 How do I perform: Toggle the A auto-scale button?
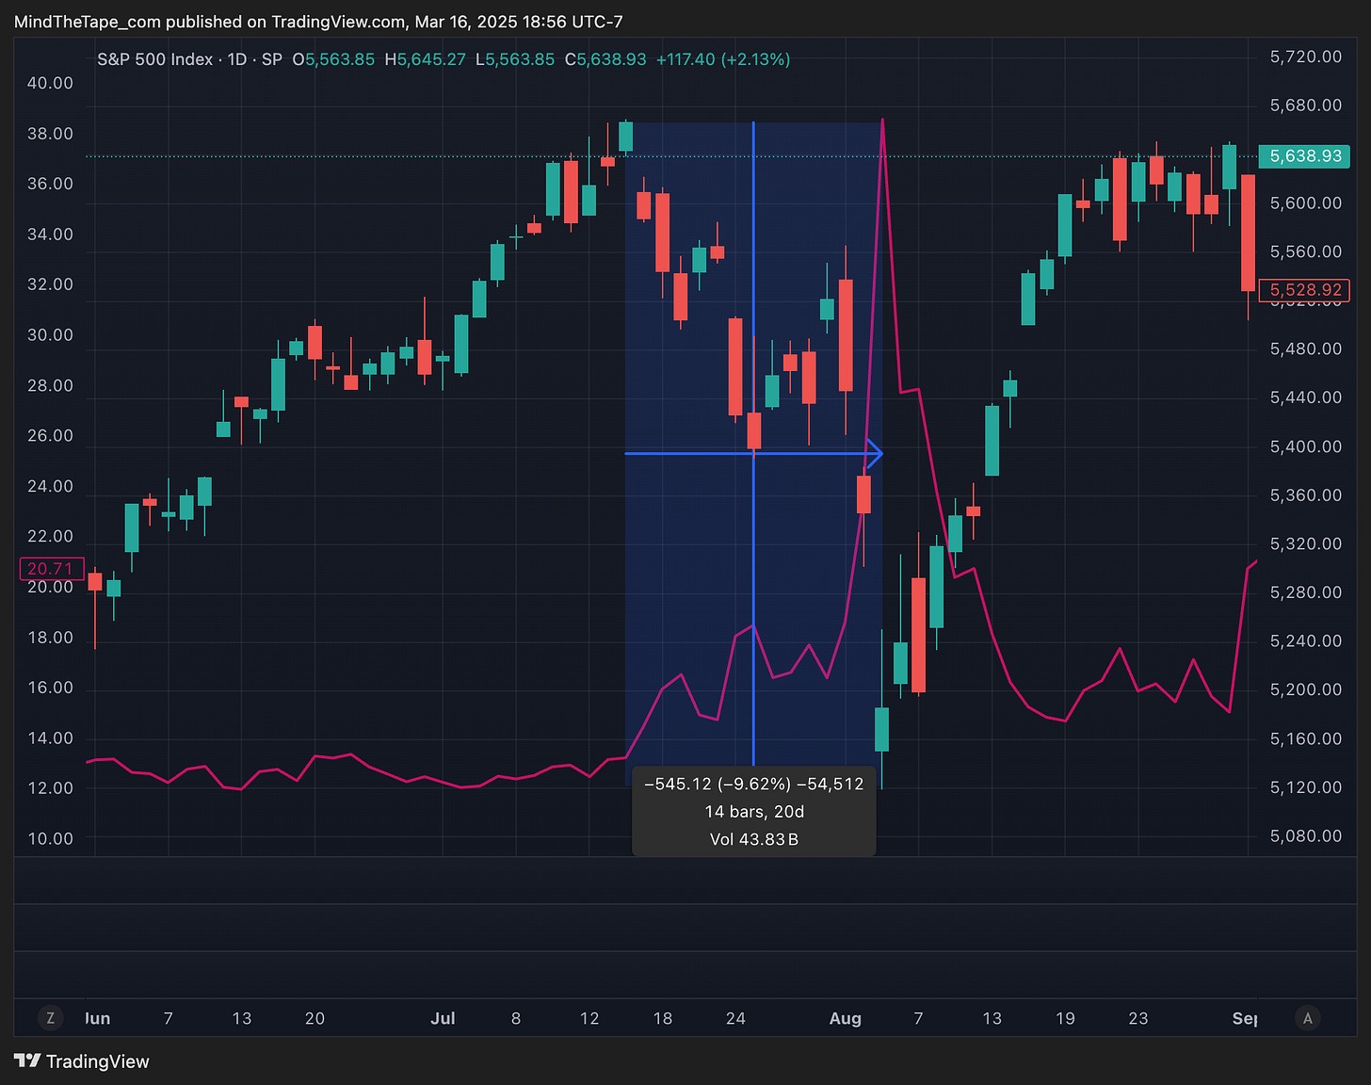1307,1018
